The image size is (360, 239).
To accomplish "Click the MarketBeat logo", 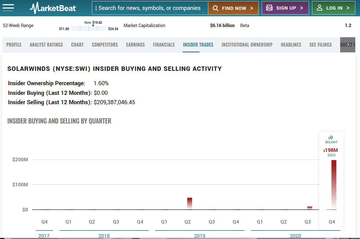I will [x=53, y=8].
